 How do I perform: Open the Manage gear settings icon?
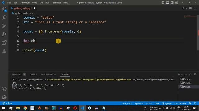point(4,97)
